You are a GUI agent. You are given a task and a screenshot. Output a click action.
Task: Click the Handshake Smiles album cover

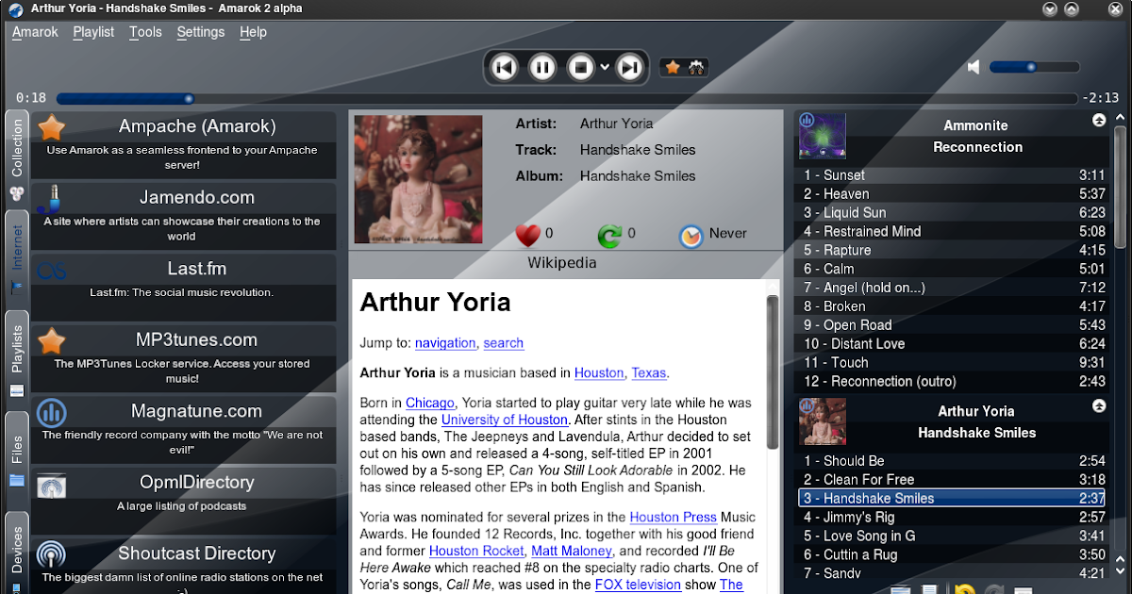418,179
